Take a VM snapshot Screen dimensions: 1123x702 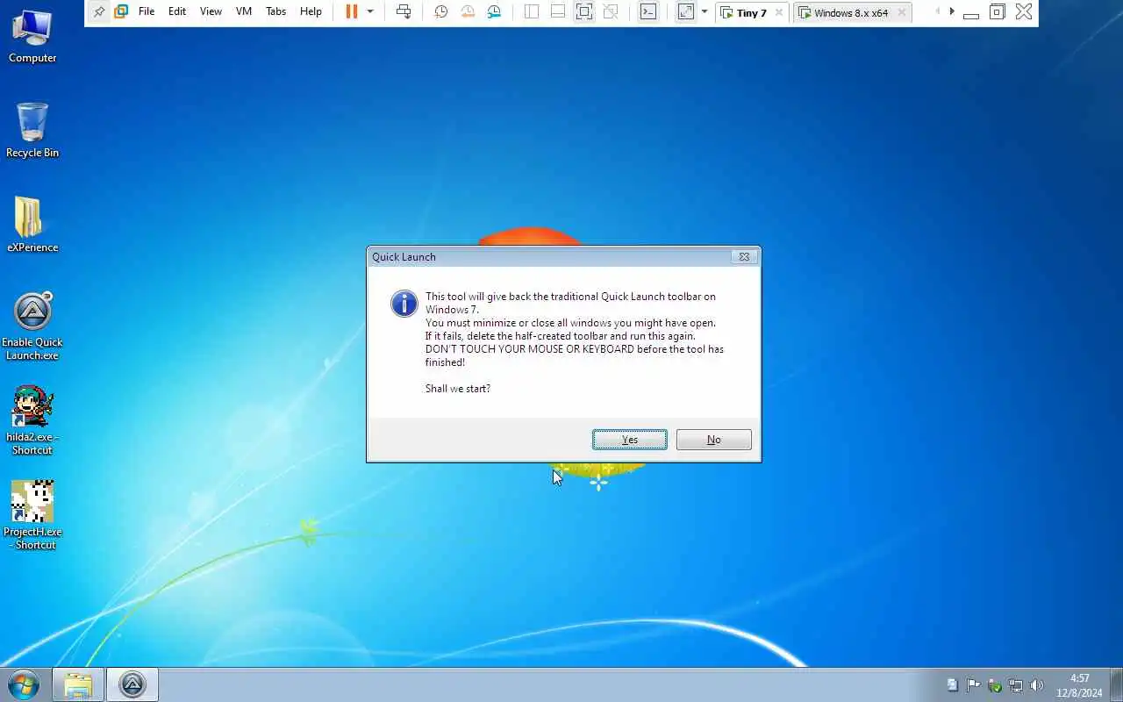click(441, 11)
